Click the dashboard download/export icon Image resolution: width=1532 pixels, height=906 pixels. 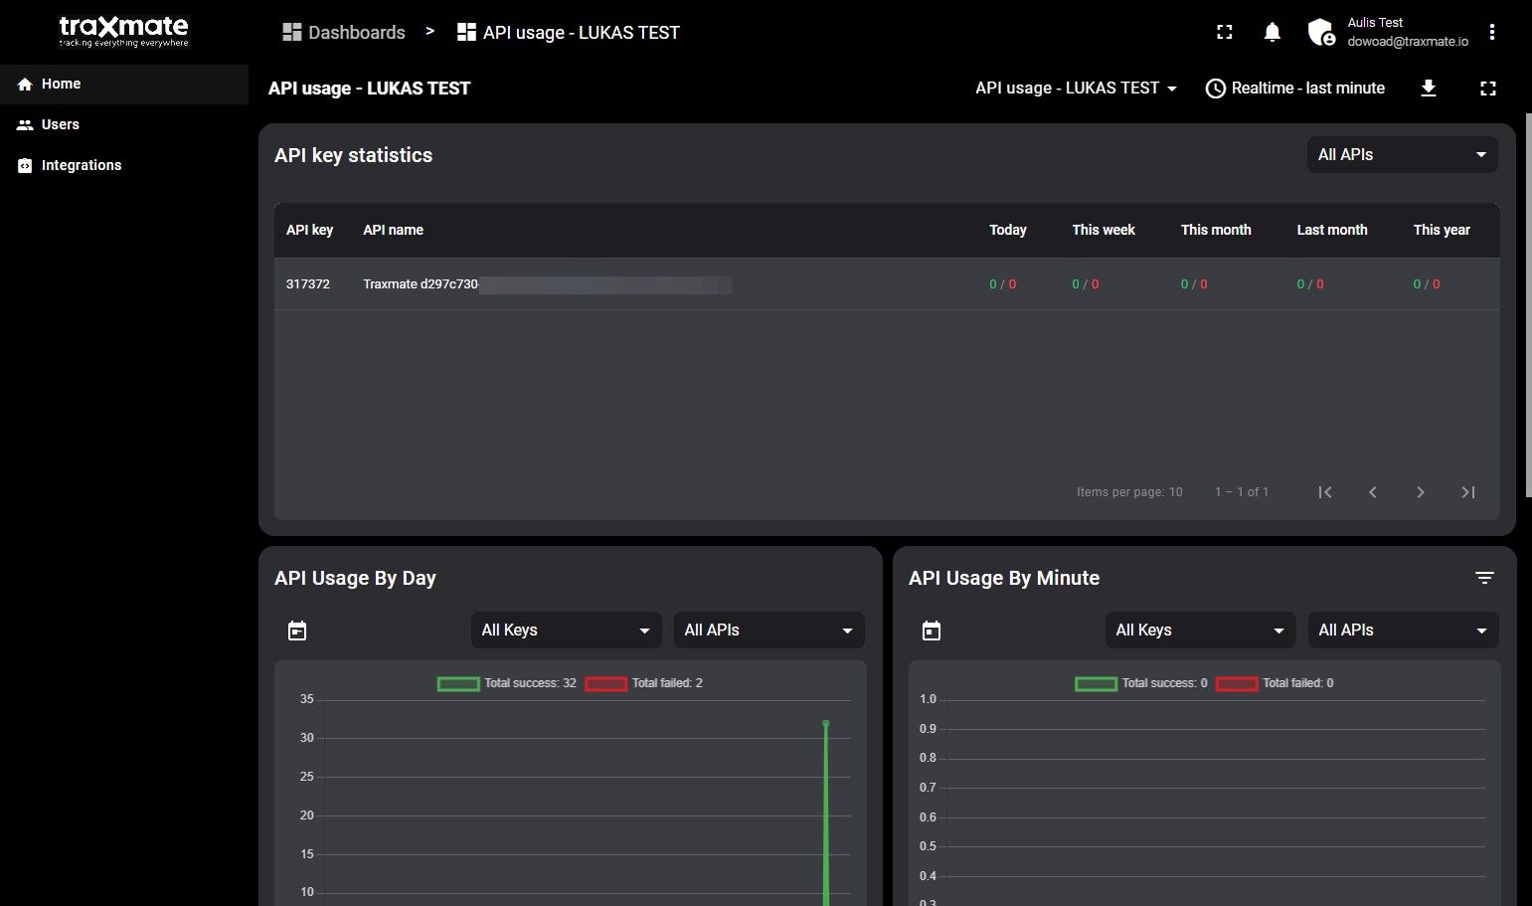point(1429,89)
